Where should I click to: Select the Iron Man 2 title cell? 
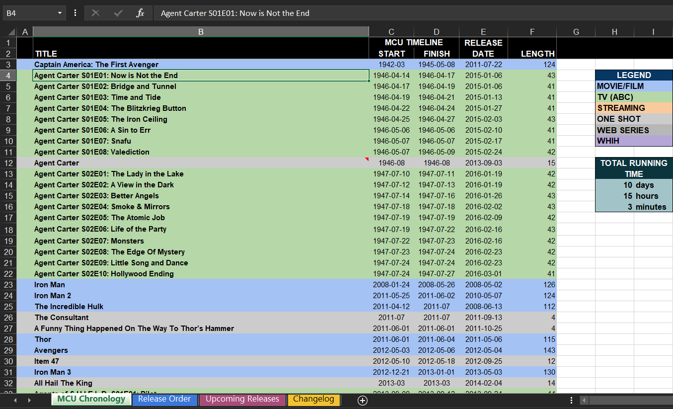pos(201,295)
